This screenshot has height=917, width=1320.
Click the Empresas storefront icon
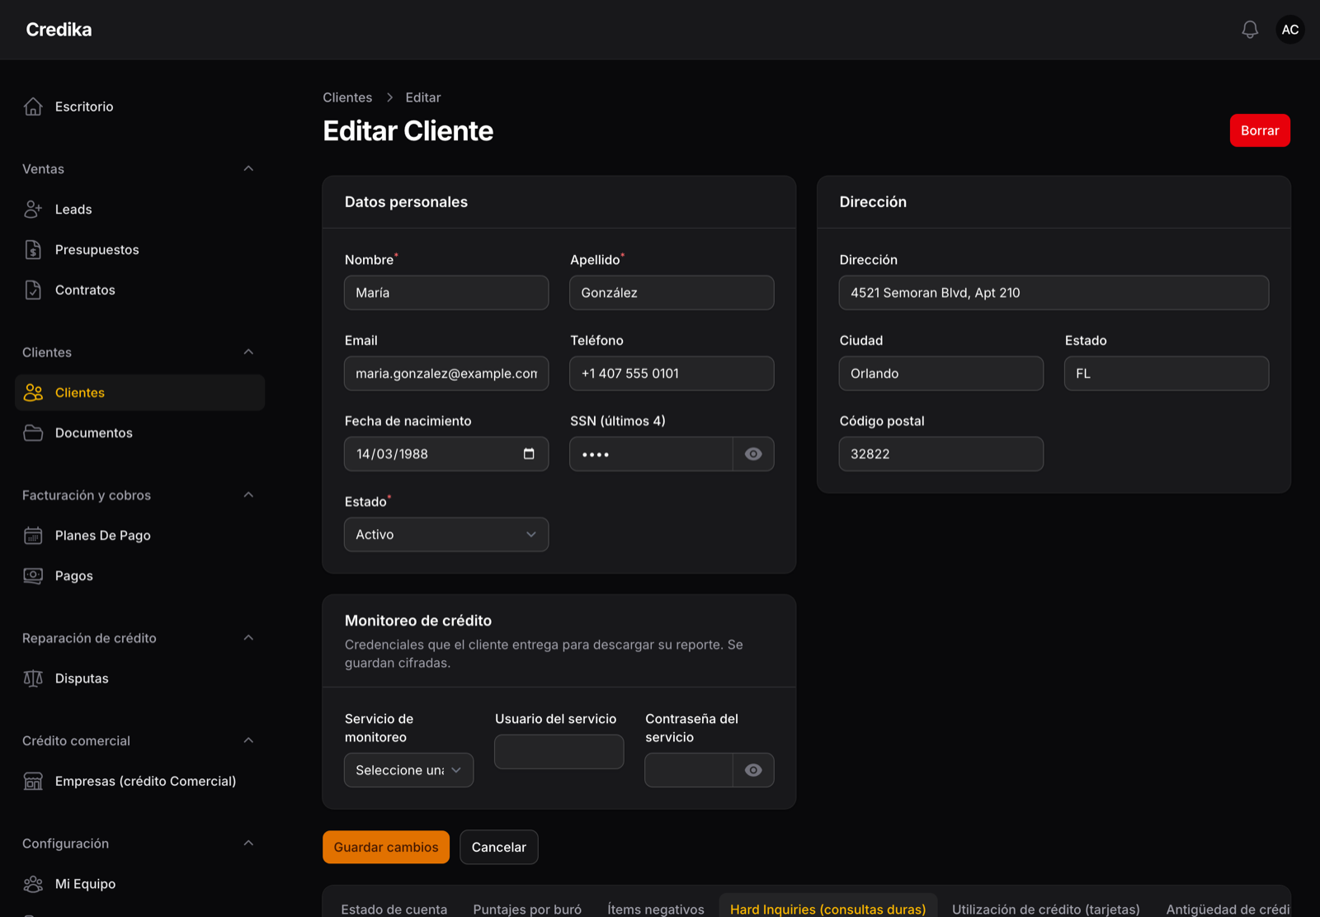point(33,781)
